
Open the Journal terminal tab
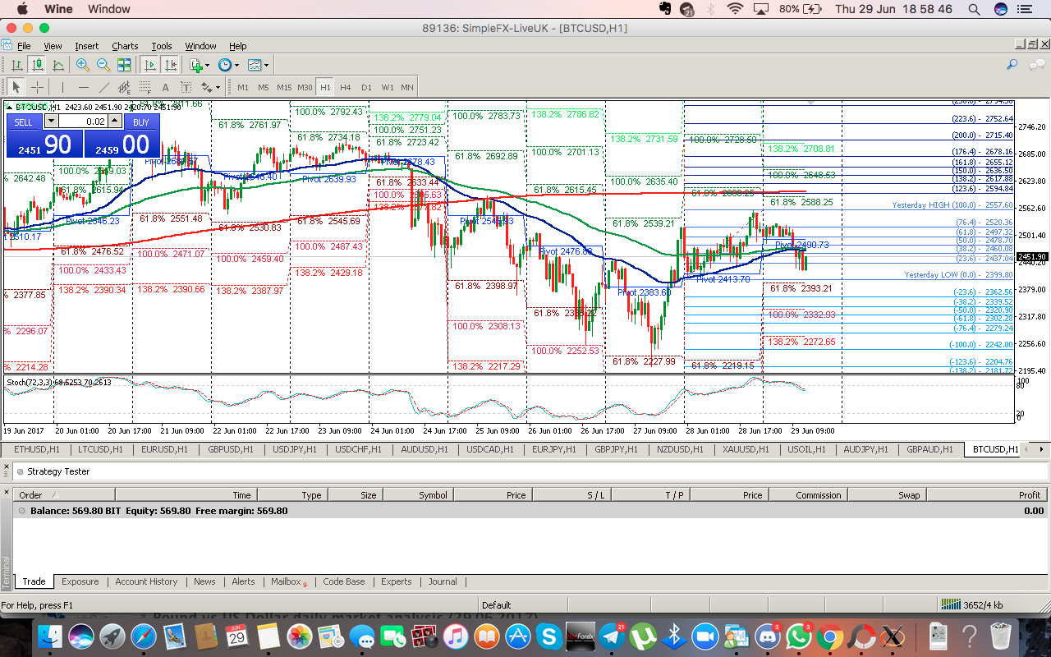(443, 581)
